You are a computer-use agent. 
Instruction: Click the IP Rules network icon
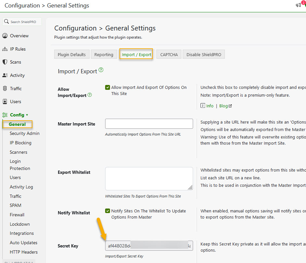[5, 49]
